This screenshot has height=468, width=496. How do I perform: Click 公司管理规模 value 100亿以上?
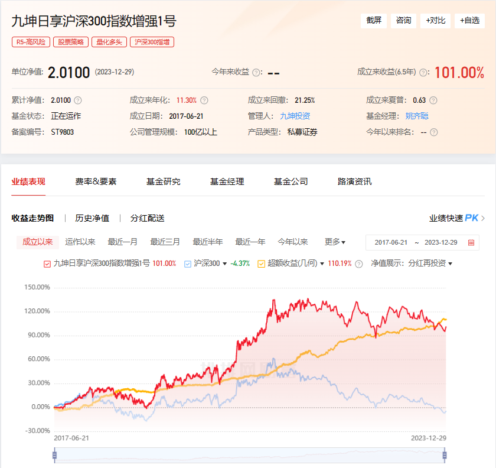201,132
